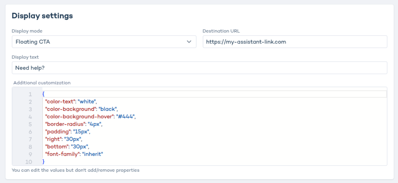Click the Destination URL input field
Screen dimensions: 398x183
pyautogui.click(x=295, y=42)
